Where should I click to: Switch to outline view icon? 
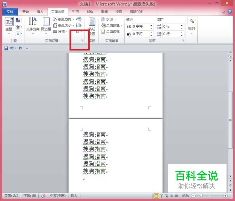[171, 196]
